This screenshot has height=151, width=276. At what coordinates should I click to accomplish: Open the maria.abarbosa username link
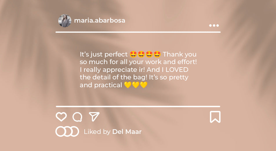point(100,20)
